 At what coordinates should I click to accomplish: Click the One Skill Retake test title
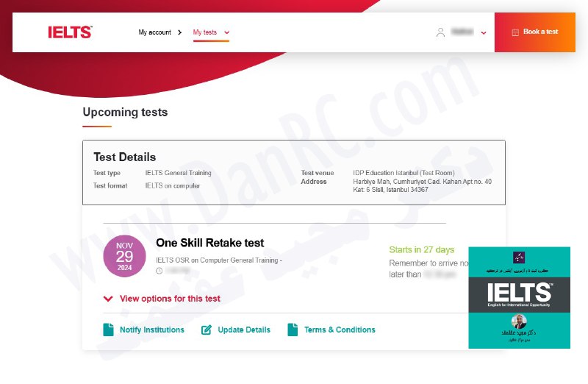coord(210,243)
